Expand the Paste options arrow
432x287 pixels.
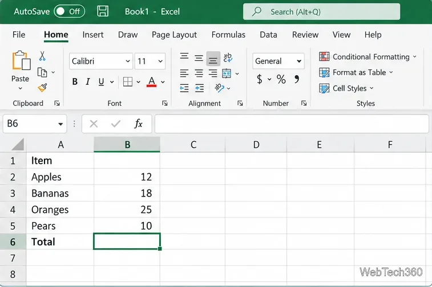point(20,88)
